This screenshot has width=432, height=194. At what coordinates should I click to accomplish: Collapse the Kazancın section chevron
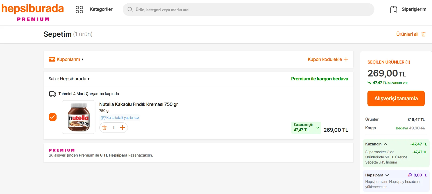click(385, 144)
